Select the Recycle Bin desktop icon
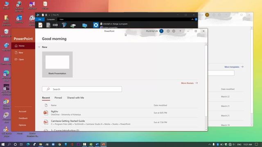 [6, 33]
